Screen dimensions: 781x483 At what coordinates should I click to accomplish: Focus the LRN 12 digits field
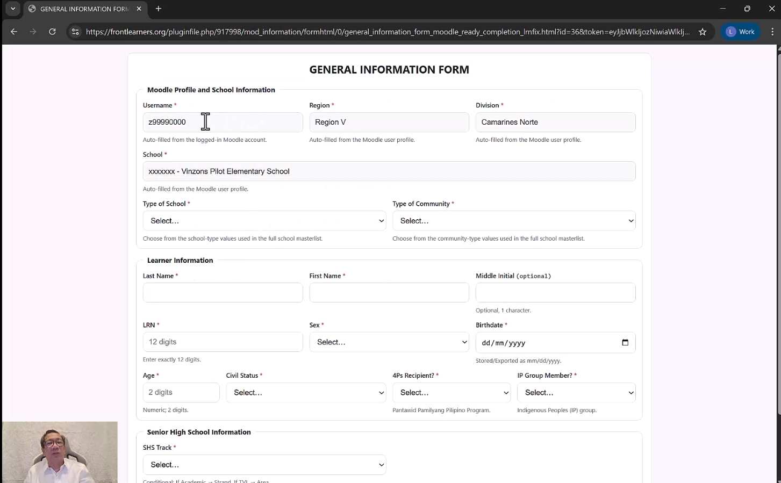click(223, 342)
